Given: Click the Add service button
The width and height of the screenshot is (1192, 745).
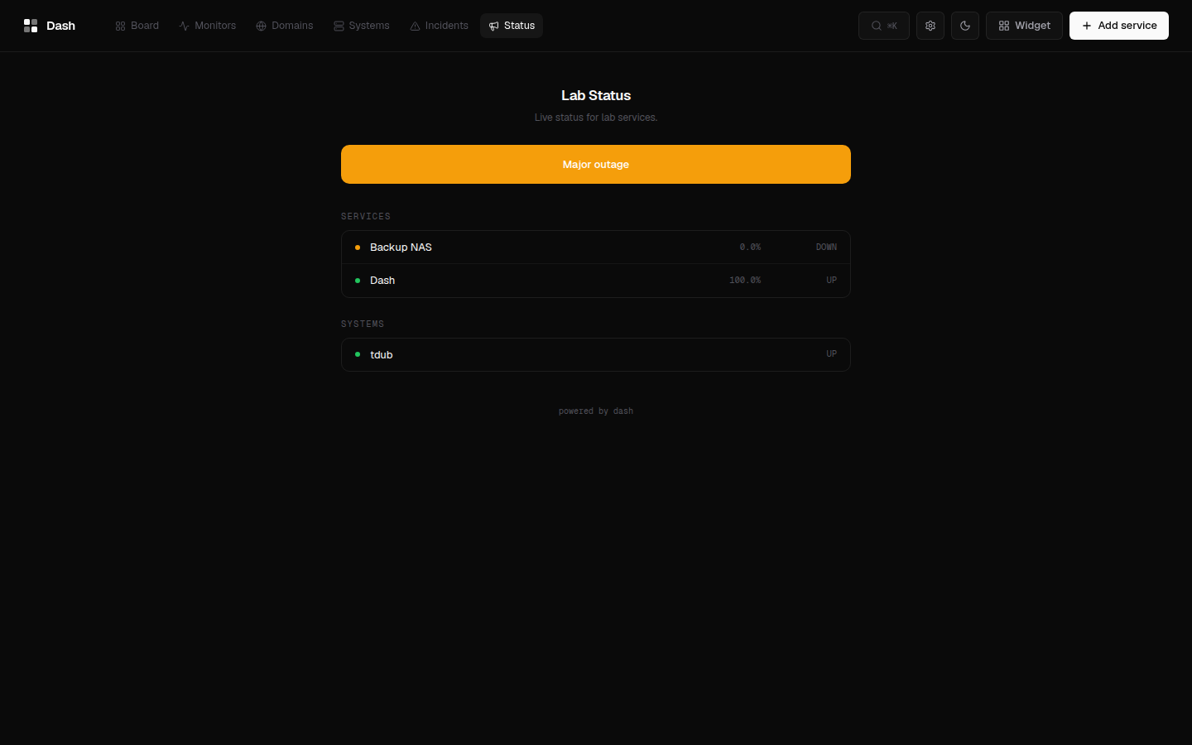Looking at the screenshot, I should [1119, 26].
